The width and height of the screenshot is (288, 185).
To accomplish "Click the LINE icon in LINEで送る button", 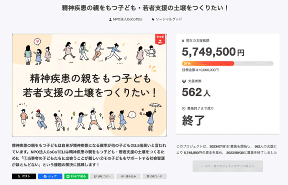I will tap(68, 176).
